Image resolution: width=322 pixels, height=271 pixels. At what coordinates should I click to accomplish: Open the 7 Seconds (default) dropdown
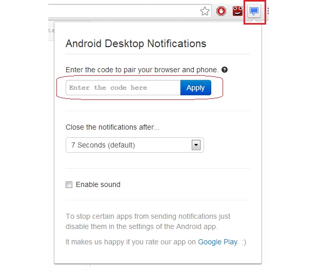(x=135, y=145)
